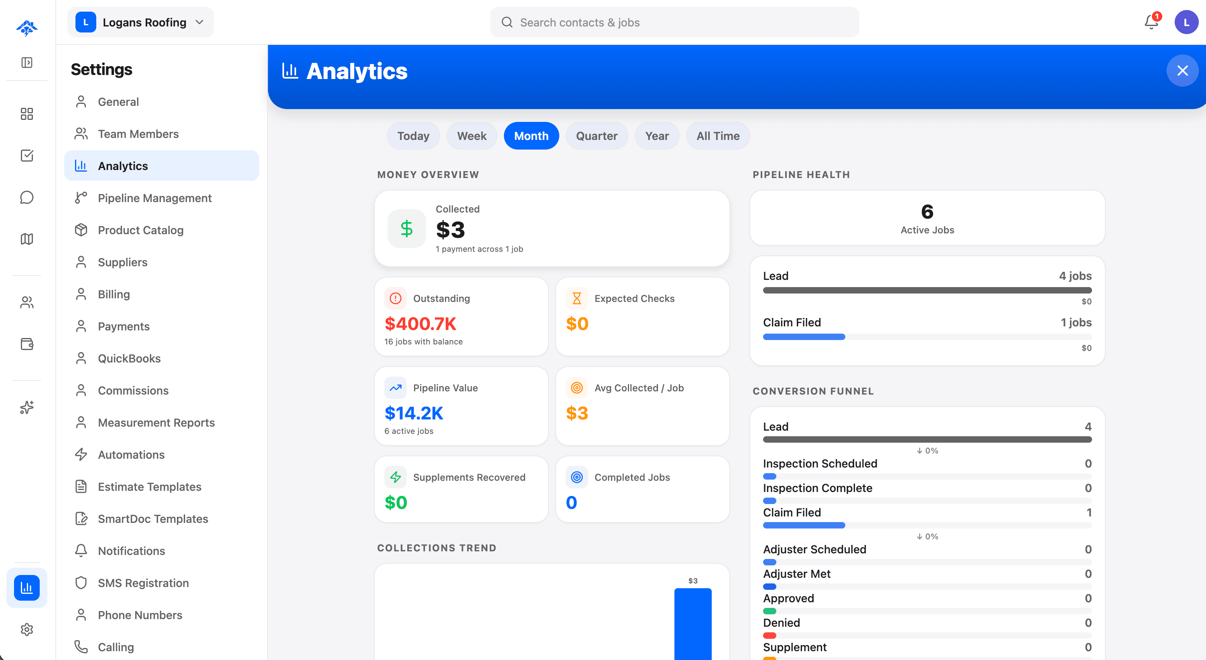Select the Week time range
The height and width of the screenshot is (660, 1206).
click(471, 136)
